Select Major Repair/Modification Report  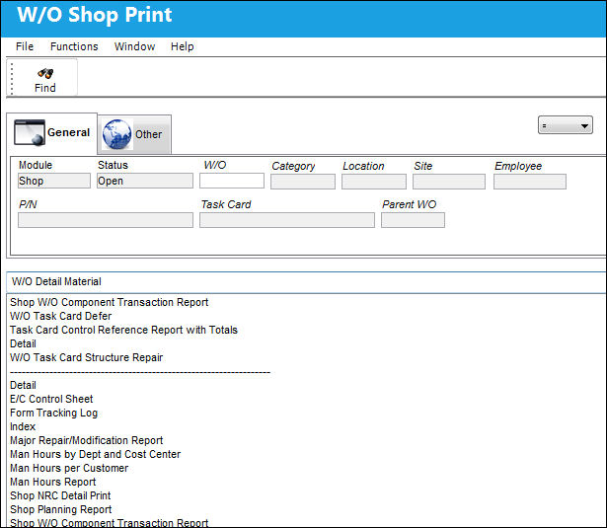[x=86, y=440]
